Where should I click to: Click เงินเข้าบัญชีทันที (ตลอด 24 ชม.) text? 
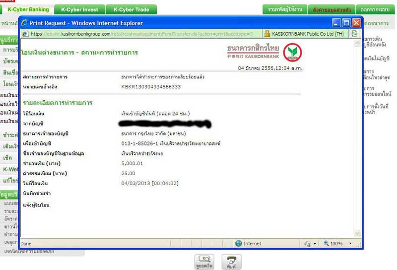click(x=155, y=114)
